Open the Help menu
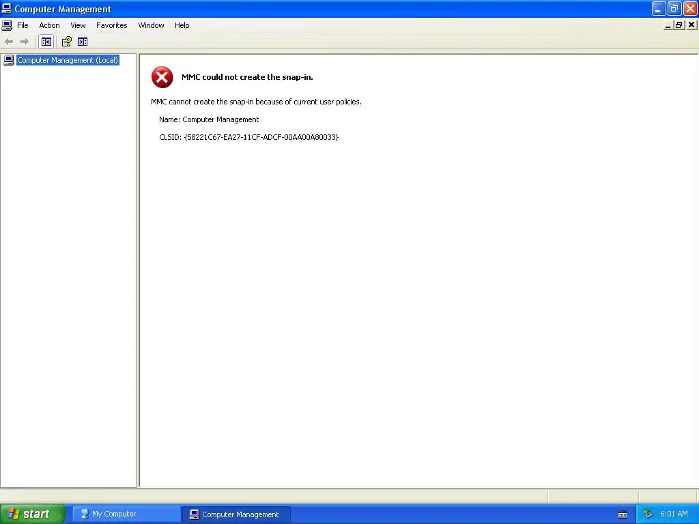The width and height of the screenshot is (699, 524). click(x=182, y=25)
